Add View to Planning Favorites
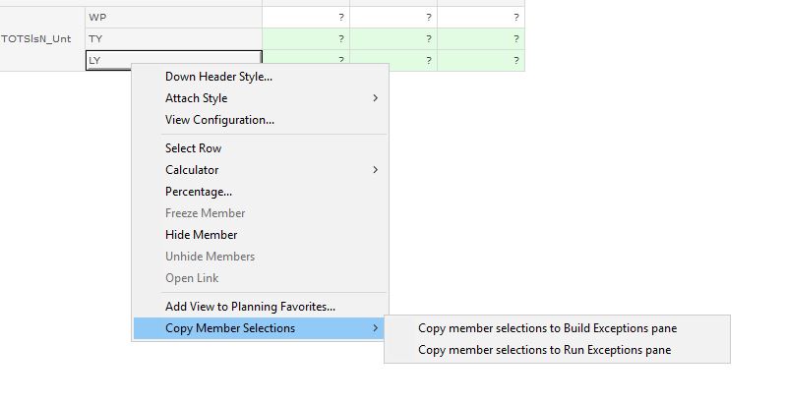 click(261, 307)
